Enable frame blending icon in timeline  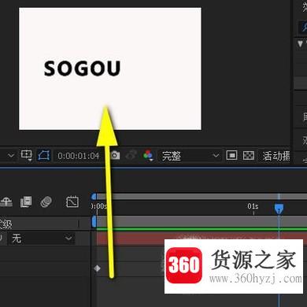point(26,202)
